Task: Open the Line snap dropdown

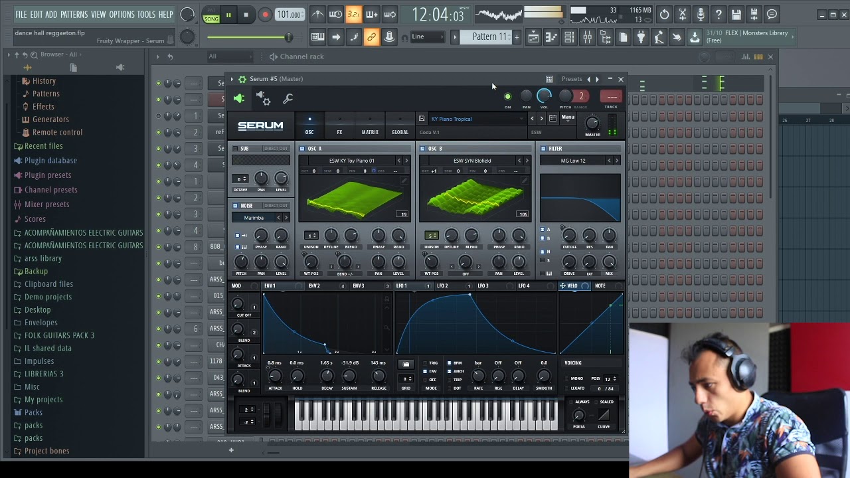Action: [x=428, y=37]
